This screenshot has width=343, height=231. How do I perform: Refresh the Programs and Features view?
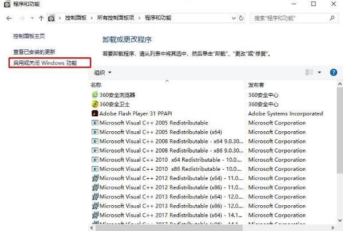tap(241, 18)
